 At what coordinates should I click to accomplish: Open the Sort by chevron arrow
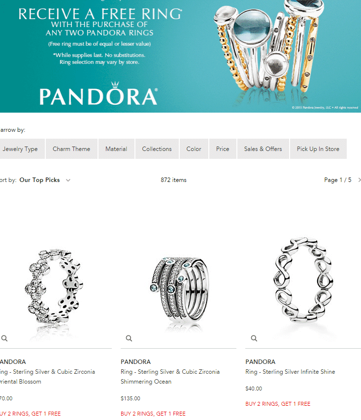tap(68, 180)
